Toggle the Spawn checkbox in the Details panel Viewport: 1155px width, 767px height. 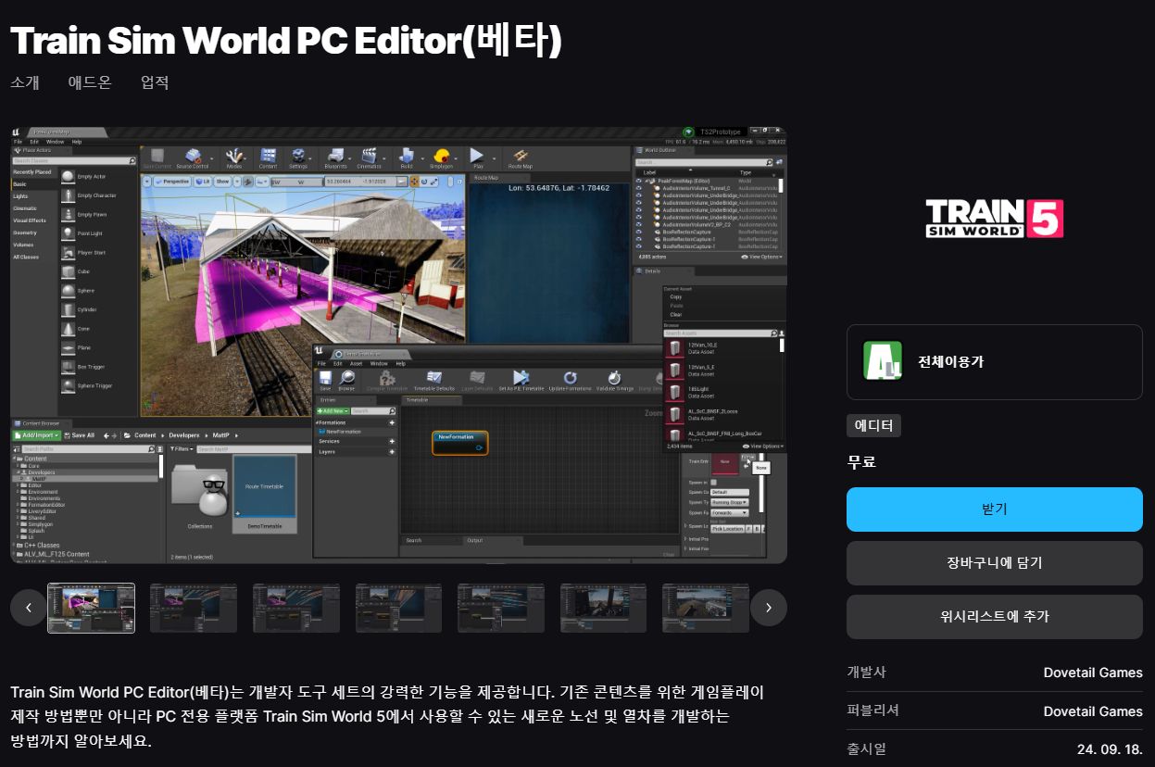(713, 483)
